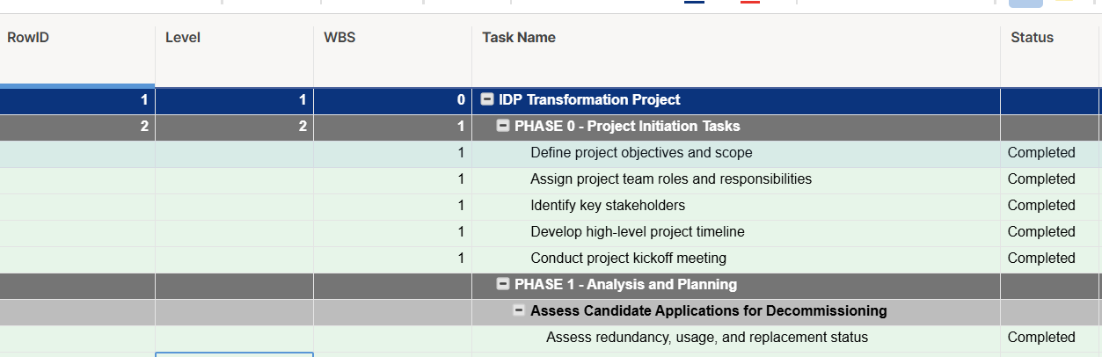The image size is (1102, 357).
Task: Click the Identify key stakeholders task cell
Action: [x=736, y=206]
